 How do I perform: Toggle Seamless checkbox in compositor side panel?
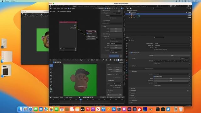(x=111, y=18)
